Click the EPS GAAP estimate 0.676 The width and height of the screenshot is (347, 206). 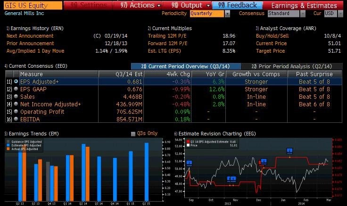[134, 89]
